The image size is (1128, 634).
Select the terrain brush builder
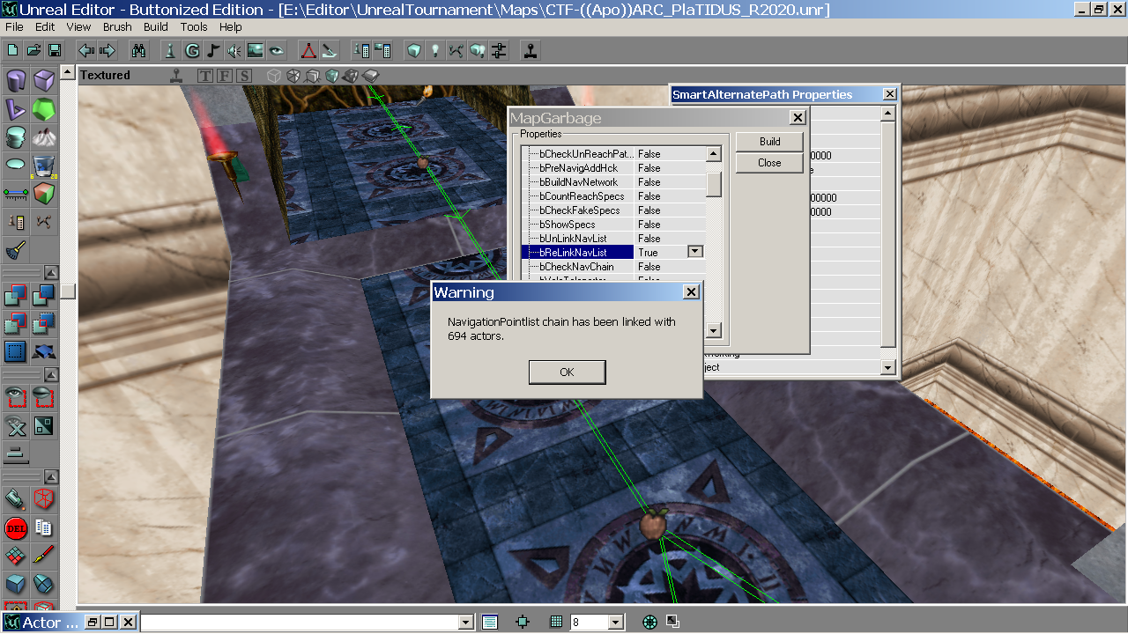click(x=44, y=137)
